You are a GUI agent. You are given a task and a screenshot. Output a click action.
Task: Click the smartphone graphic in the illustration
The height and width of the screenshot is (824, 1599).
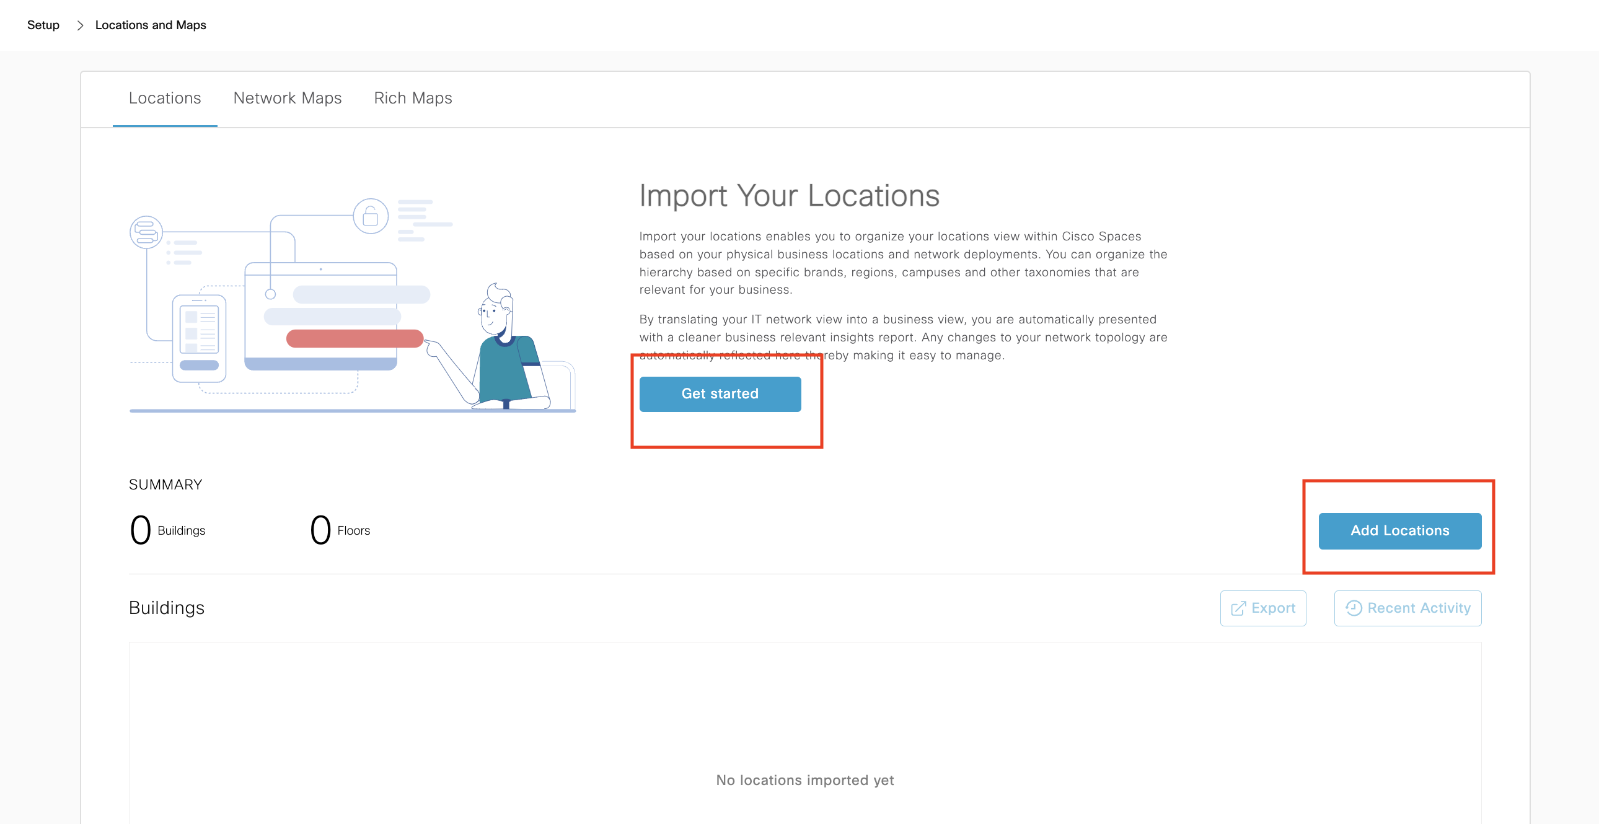pyautogui.click(x=198, y=338)
